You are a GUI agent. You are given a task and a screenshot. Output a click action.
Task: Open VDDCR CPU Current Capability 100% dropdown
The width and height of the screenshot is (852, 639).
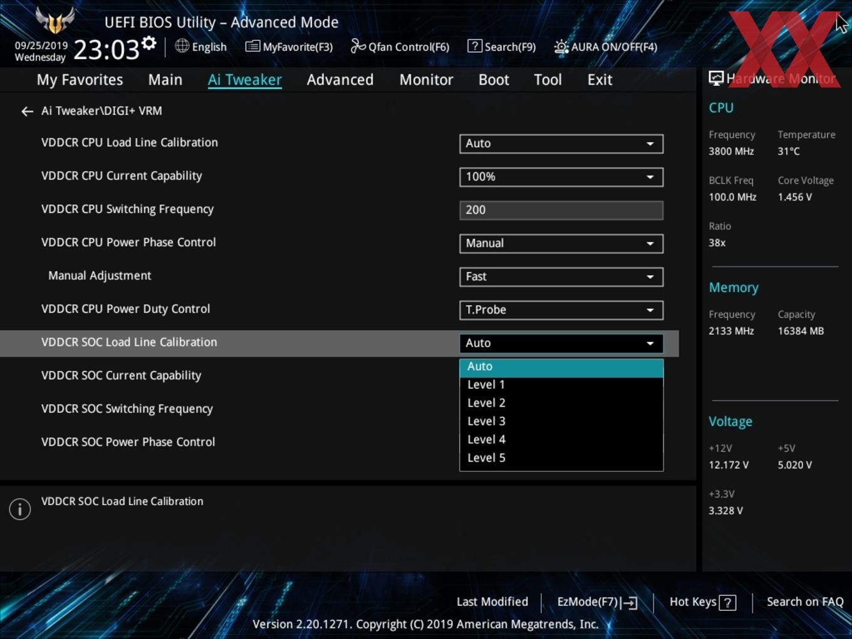coord(561,177)
